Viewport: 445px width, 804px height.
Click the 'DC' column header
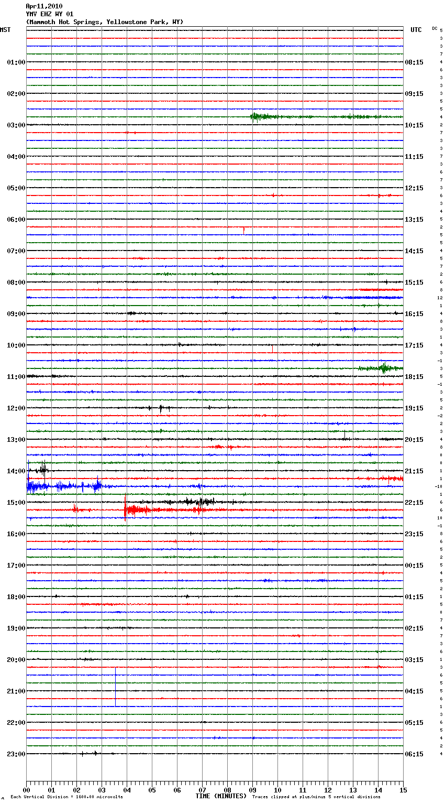(x=435, y=28)
